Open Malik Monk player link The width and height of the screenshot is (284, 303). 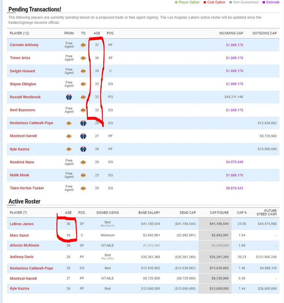(x=20, y=175)
